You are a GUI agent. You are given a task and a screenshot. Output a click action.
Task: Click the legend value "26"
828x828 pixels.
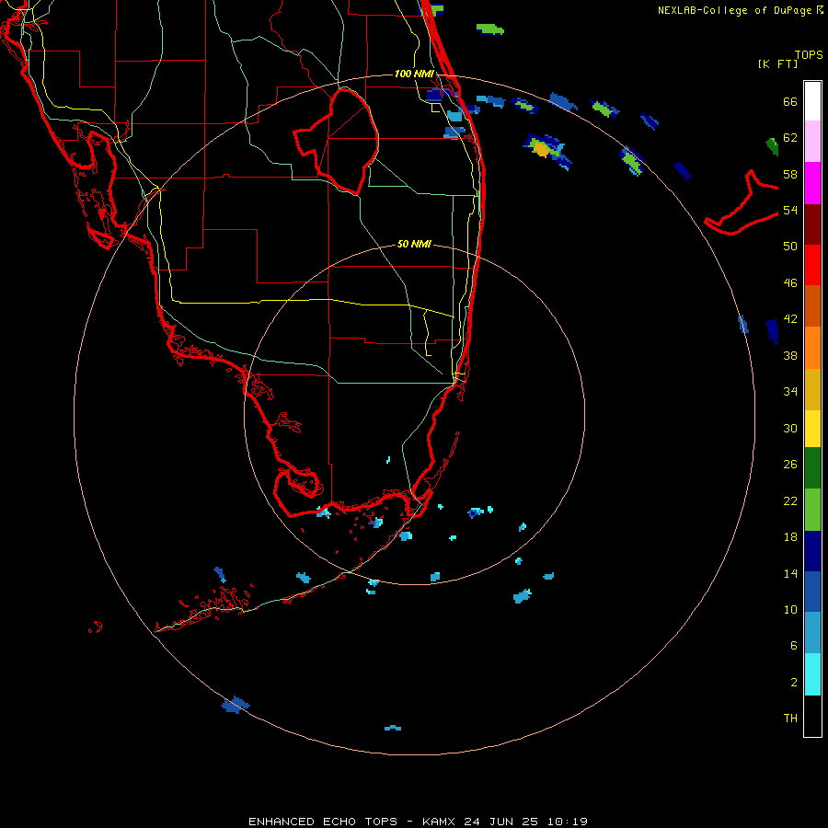coord(790,465)
